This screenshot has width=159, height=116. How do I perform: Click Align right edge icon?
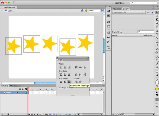click(69, 68)
